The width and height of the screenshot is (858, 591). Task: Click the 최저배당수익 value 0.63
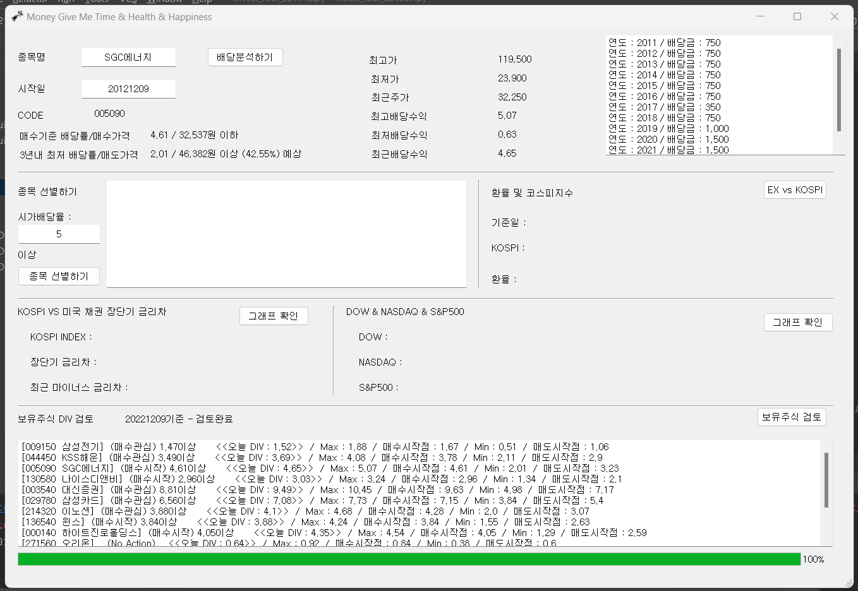click(x=507, y=134)
